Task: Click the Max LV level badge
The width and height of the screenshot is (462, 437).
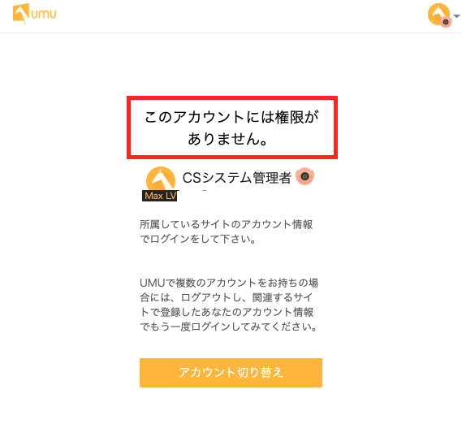Action: [160, 196]
